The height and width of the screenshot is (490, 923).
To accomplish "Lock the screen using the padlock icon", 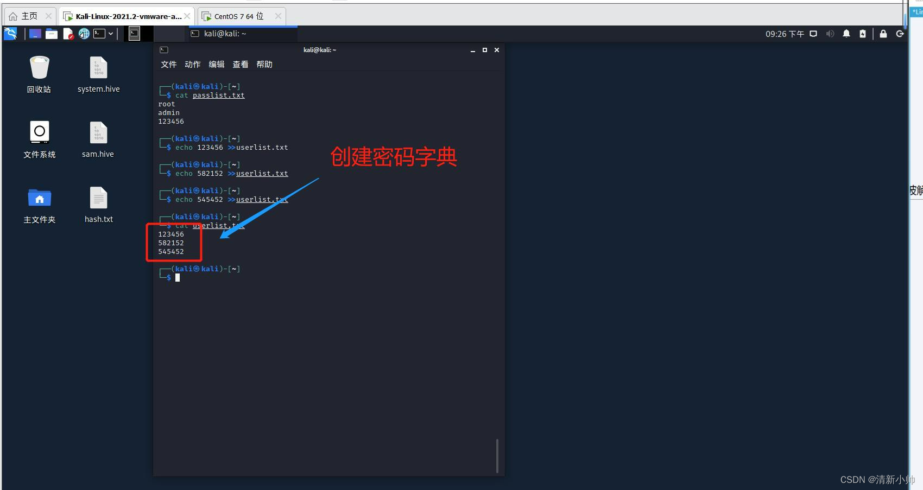I will 883,33.
